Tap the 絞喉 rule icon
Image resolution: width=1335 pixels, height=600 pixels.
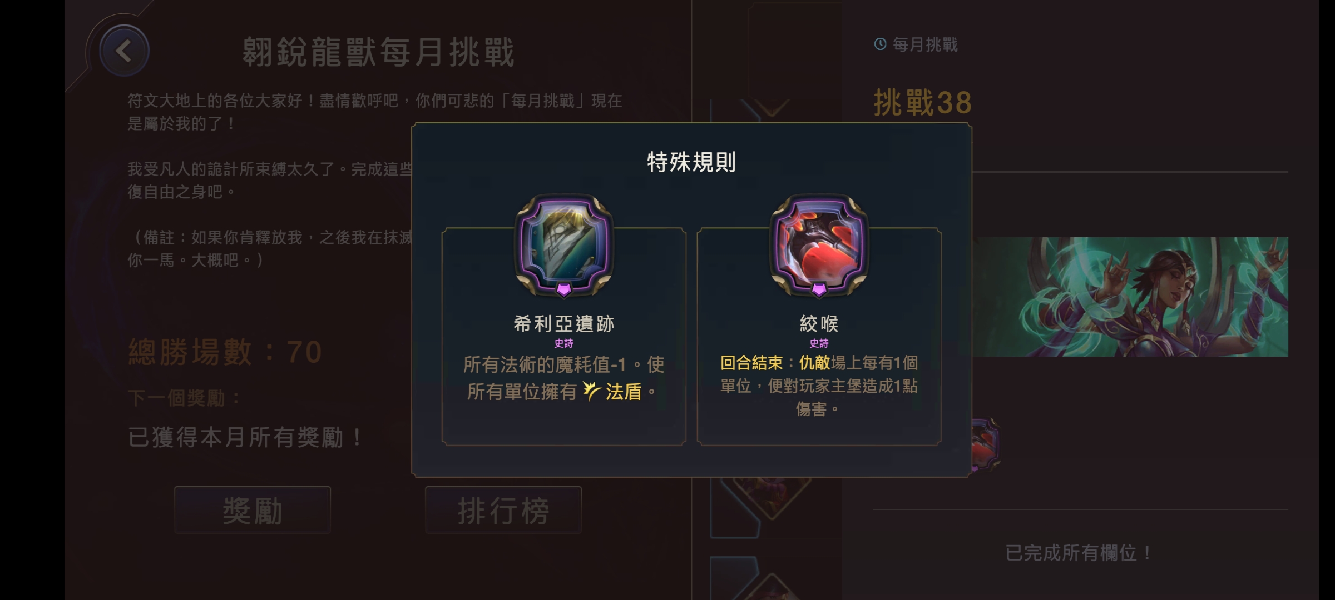(x=819, y=244)
